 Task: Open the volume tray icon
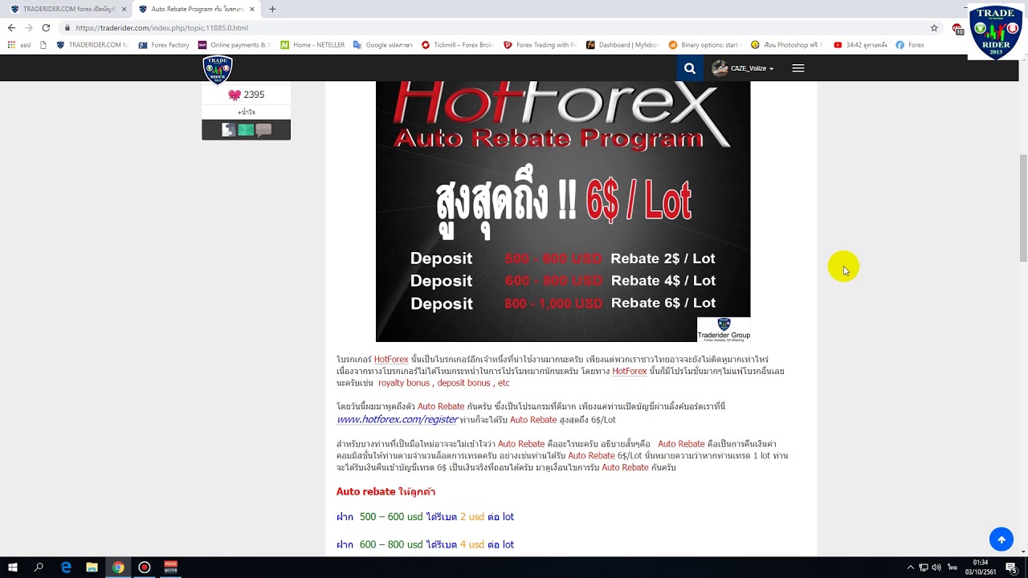[936, 567]
